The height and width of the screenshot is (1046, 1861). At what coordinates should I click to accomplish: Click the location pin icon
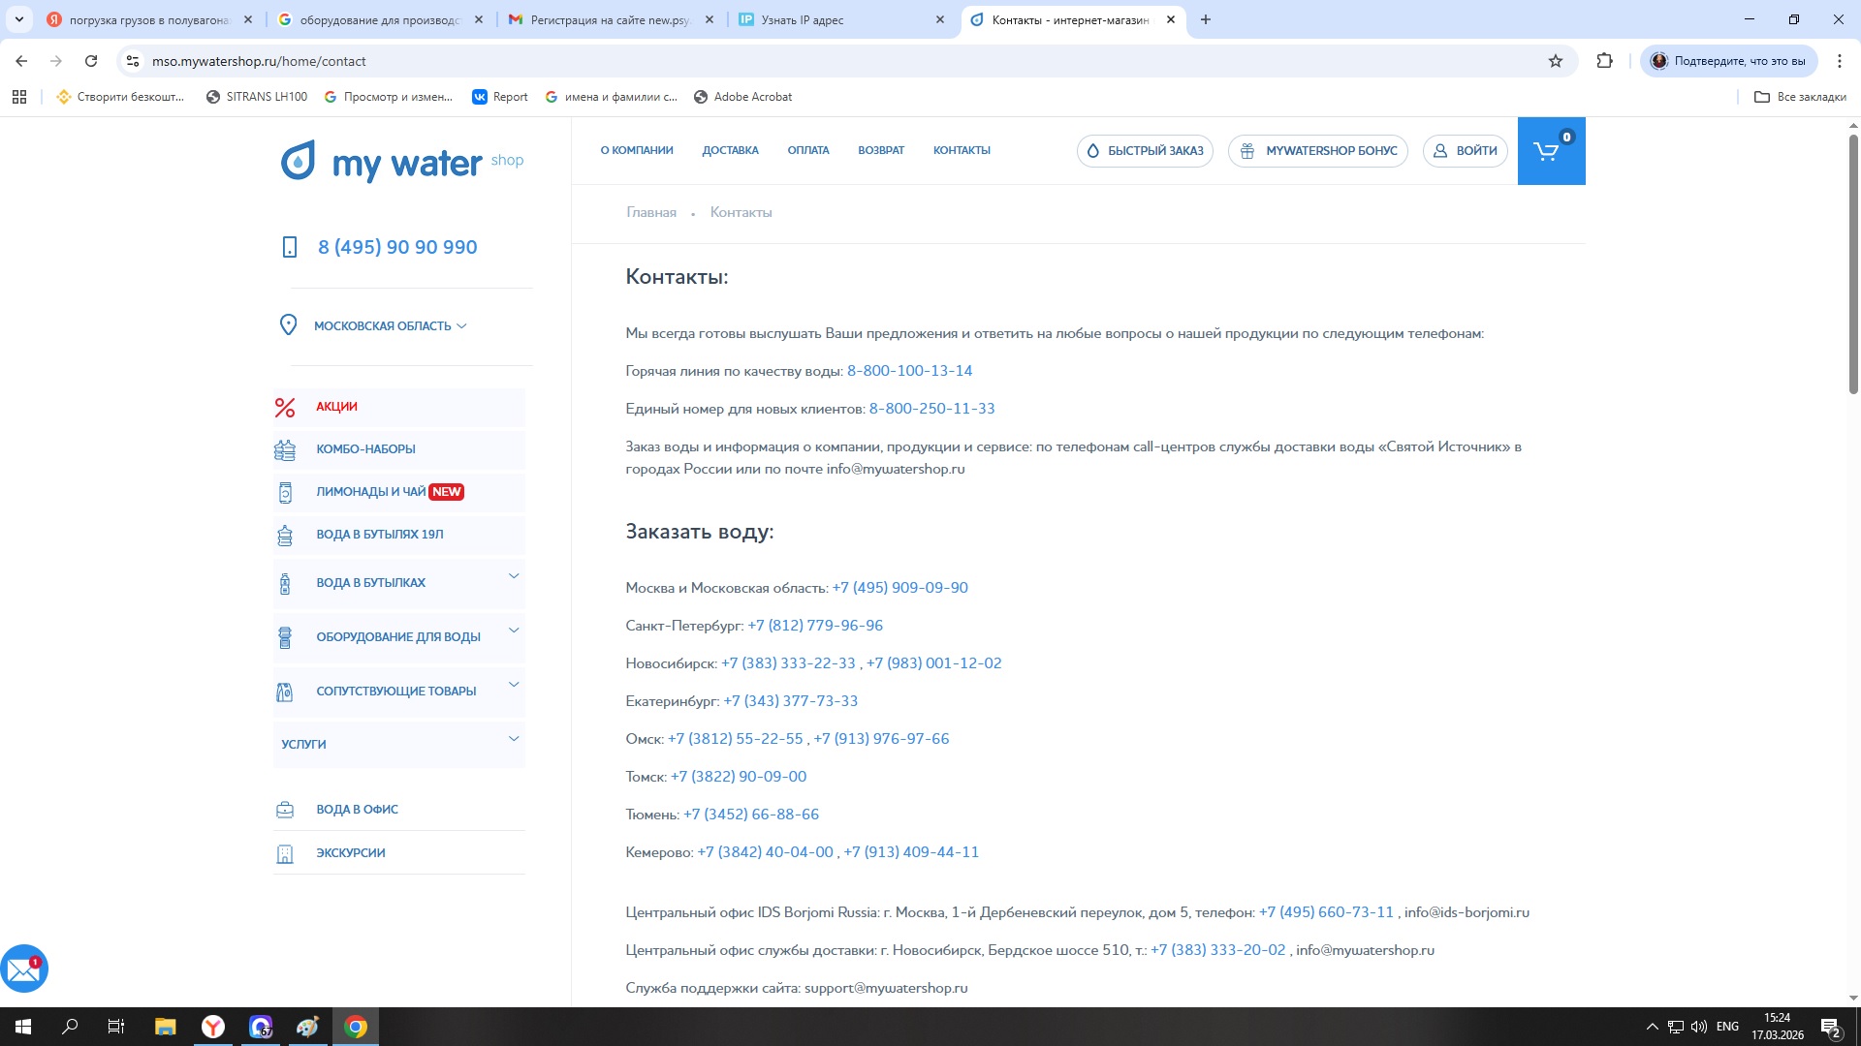[x=288, y=325]
